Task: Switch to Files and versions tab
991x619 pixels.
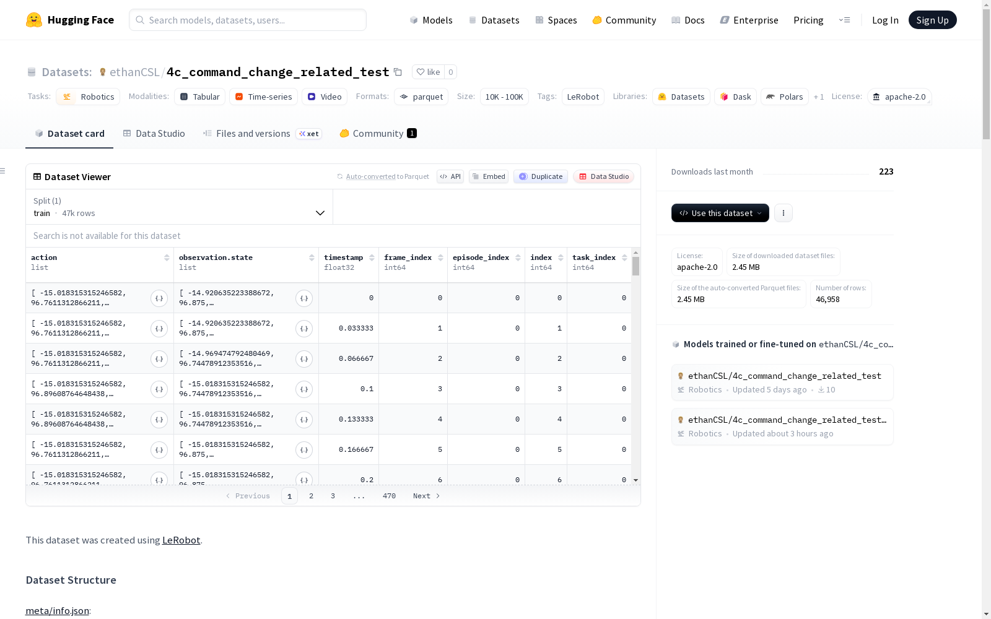Action: coord(262,134)
